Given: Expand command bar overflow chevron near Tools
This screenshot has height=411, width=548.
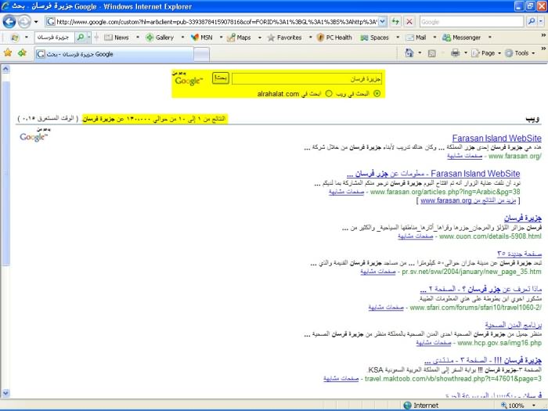Looking at the screenshot, I should coord(543,49).
